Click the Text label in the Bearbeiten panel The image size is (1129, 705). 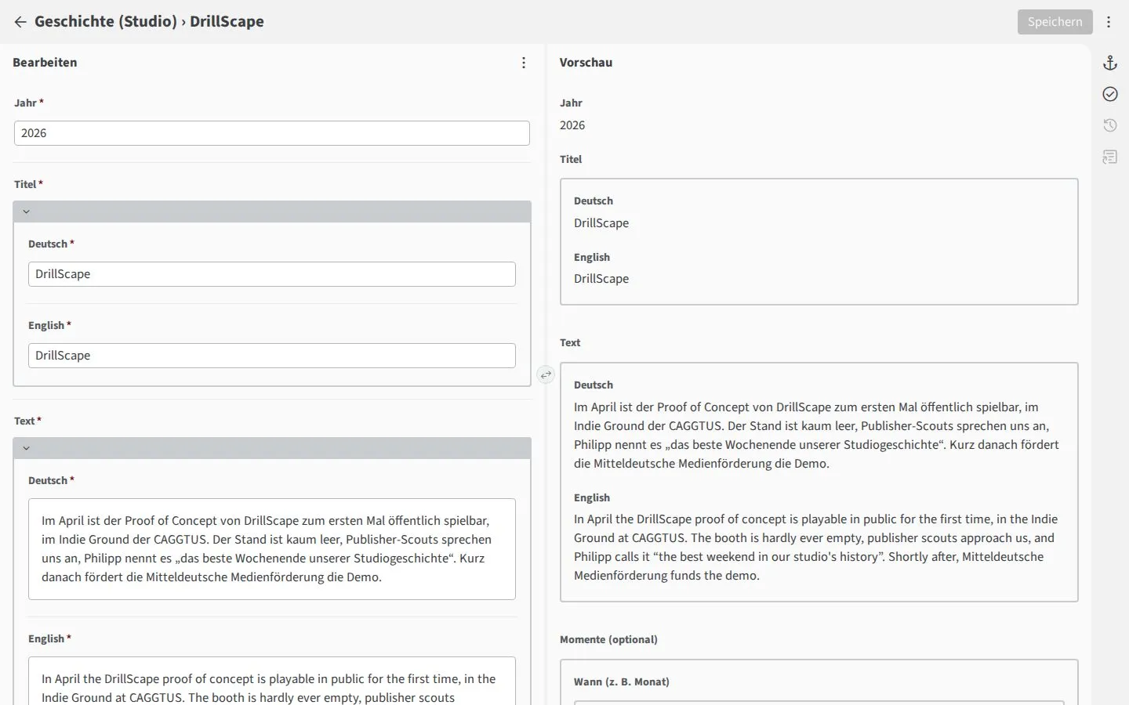24,421
